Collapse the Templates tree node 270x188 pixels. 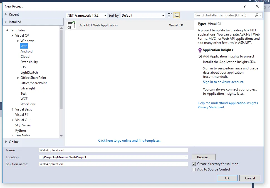tap(7, 30)
